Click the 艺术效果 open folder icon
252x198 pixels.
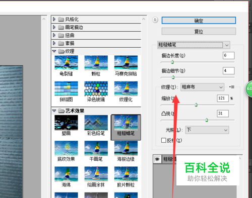coord(61,111)
